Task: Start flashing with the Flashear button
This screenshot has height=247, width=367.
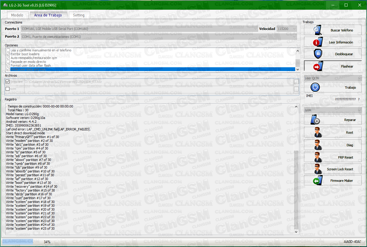Action: click(333, 66)
